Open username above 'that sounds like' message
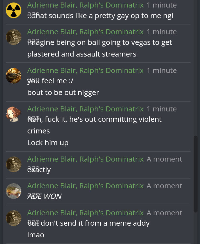This screenshot has height=244, width=200. (x=85, y=5)
